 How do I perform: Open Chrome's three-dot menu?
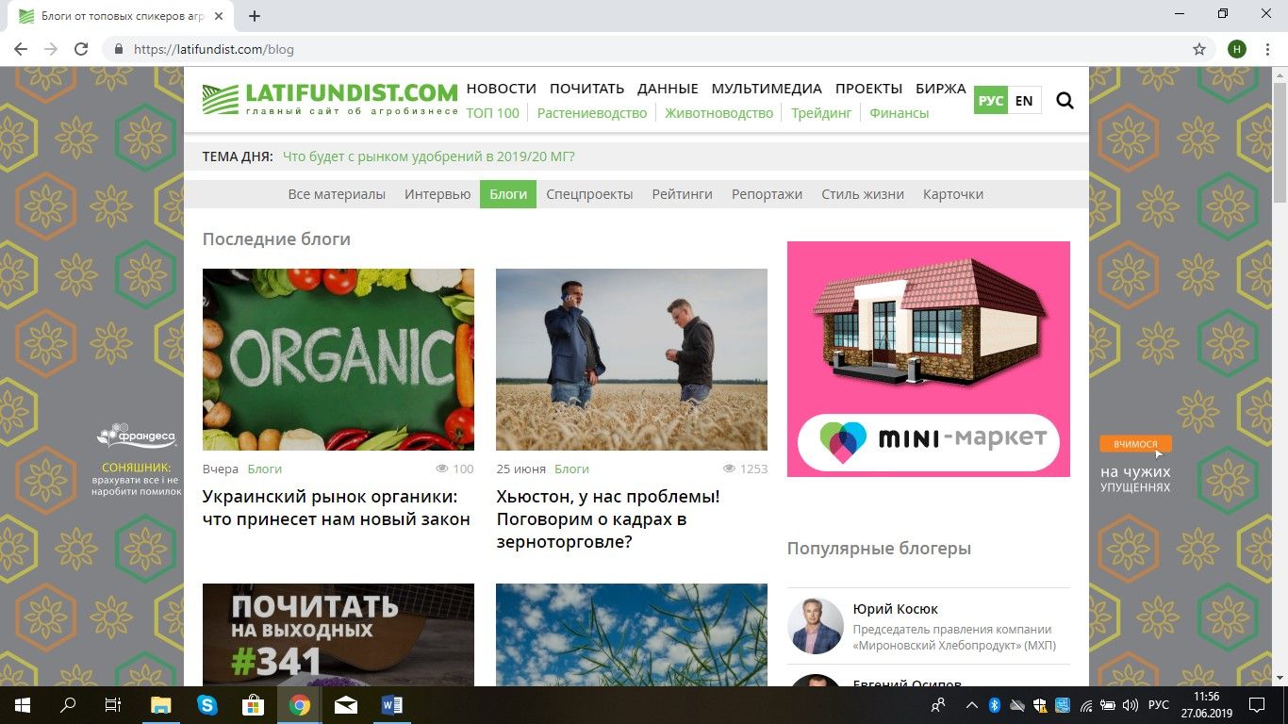1267,49
